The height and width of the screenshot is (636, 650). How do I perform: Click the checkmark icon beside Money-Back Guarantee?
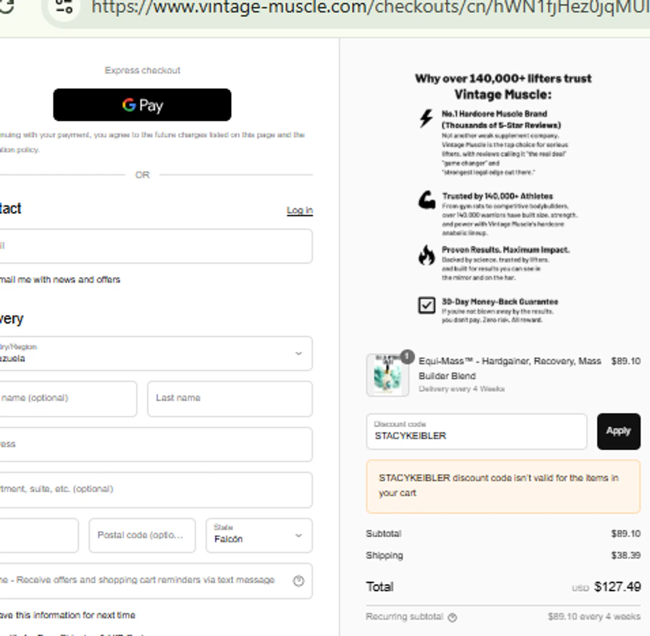coord(427,305)
